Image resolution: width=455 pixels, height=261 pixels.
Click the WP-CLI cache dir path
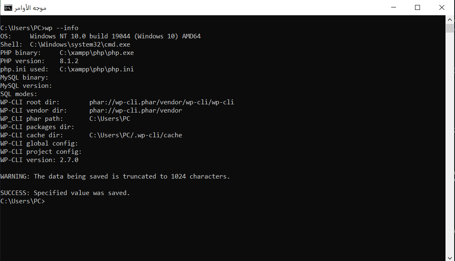point(136,135)
